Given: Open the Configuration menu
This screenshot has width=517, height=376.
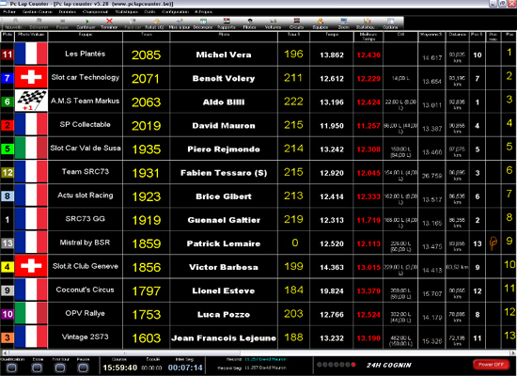Looking at the screenshot, I should (176, 11).
